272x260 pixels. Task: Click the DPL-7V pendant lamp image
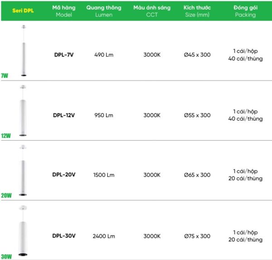pos(24,50)
